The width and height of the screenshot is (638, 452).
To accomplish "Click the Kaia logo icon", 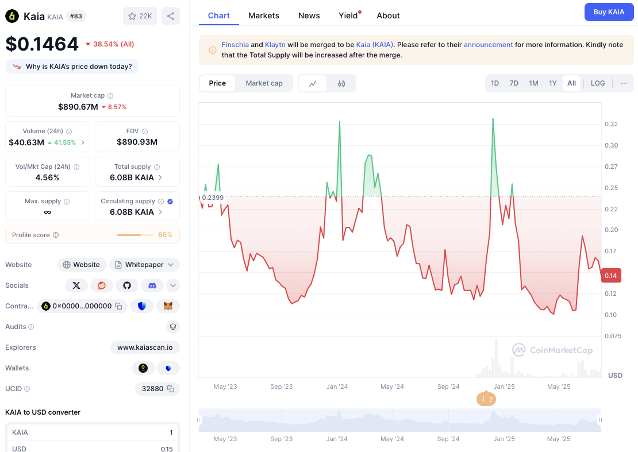I will [x=12, y=16].
